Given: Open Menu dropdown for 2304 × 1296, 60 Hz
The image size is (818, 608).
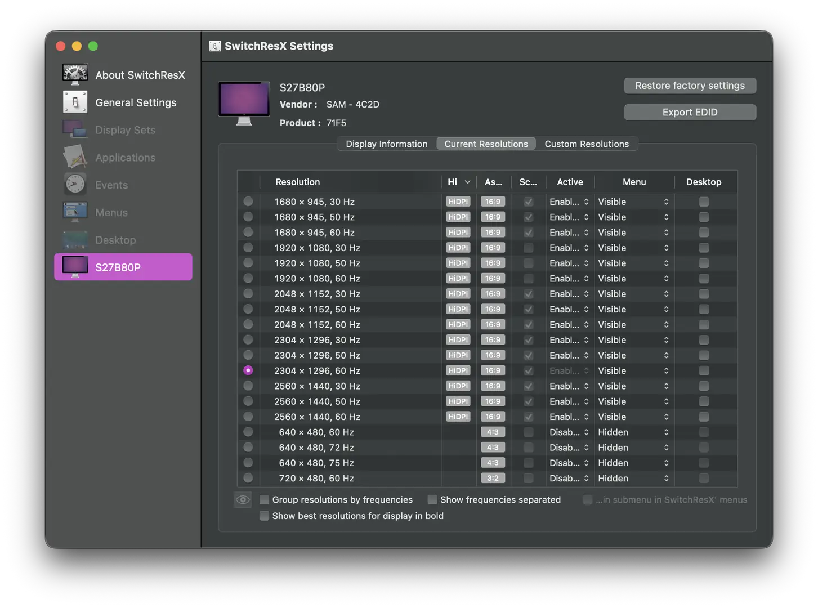Looking at the screenshot, I should click(x=633, y=370).
